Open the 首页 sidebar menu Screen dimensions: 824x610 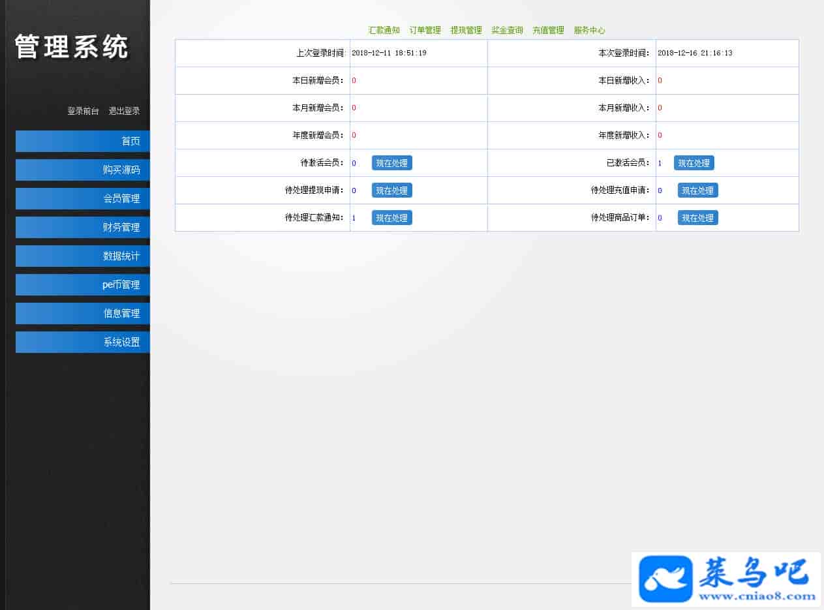coord(83,141)
